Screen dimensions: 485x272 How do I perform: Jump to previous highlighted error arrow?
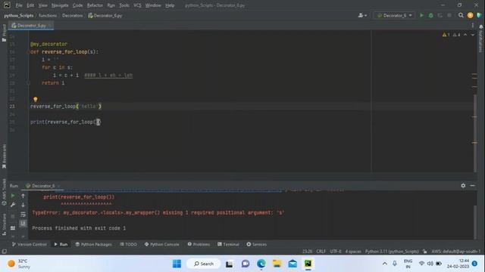(x=465, y=35)
